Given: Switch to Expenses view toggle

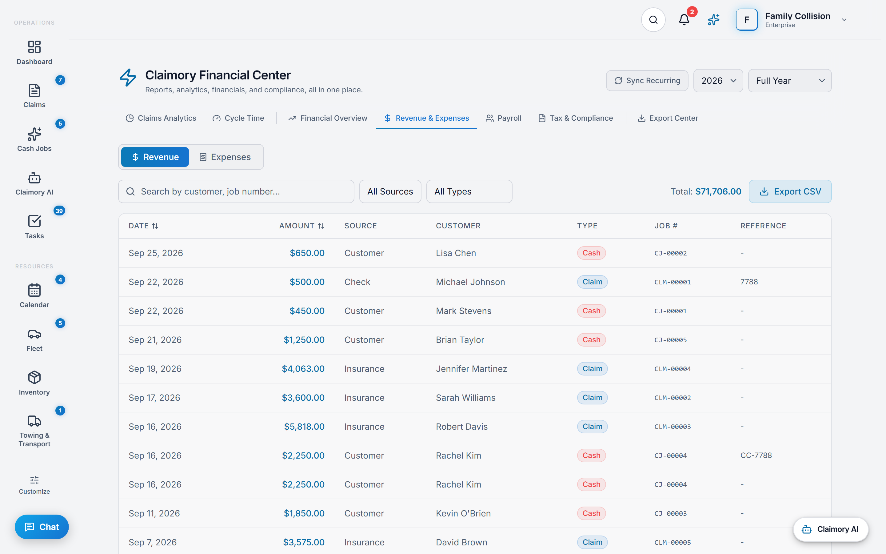Looking at the screenshot, I should pos(225,157).
